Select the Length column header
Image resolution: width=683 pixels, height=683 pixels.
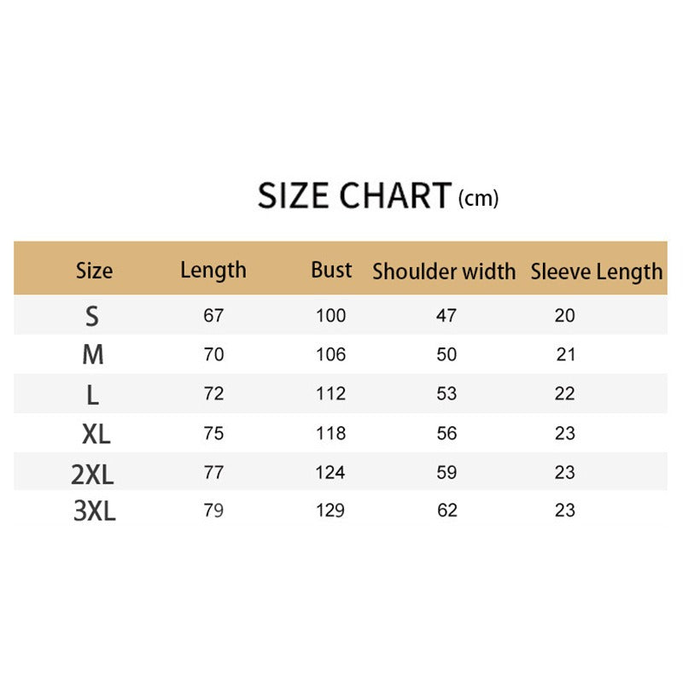(213, 271)
